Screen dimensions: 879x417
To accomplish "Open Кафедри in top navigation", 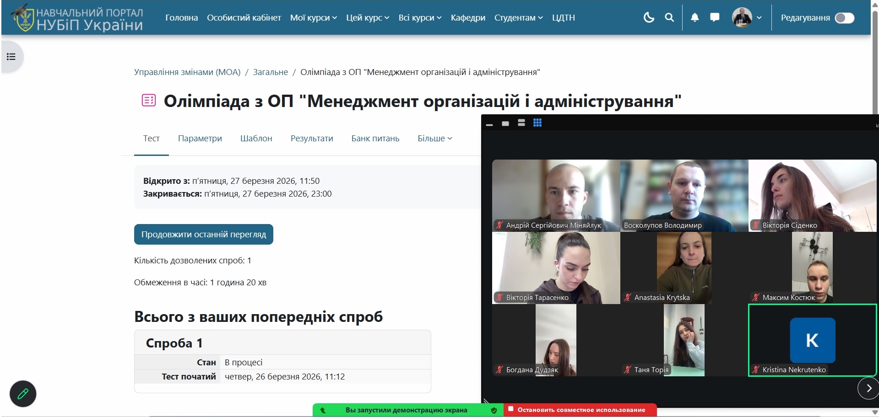I will tap(468, 18).
